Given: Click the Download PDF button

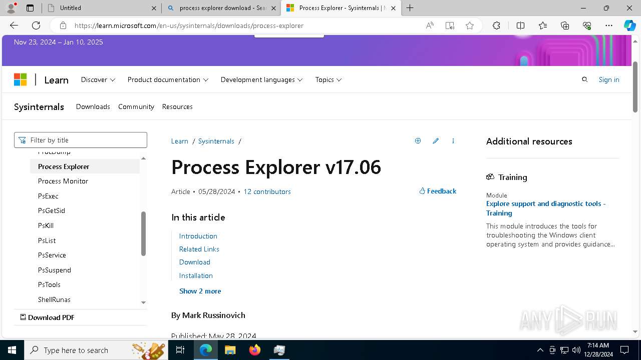Looking at the screenshot, I should (x=47, y=317).
